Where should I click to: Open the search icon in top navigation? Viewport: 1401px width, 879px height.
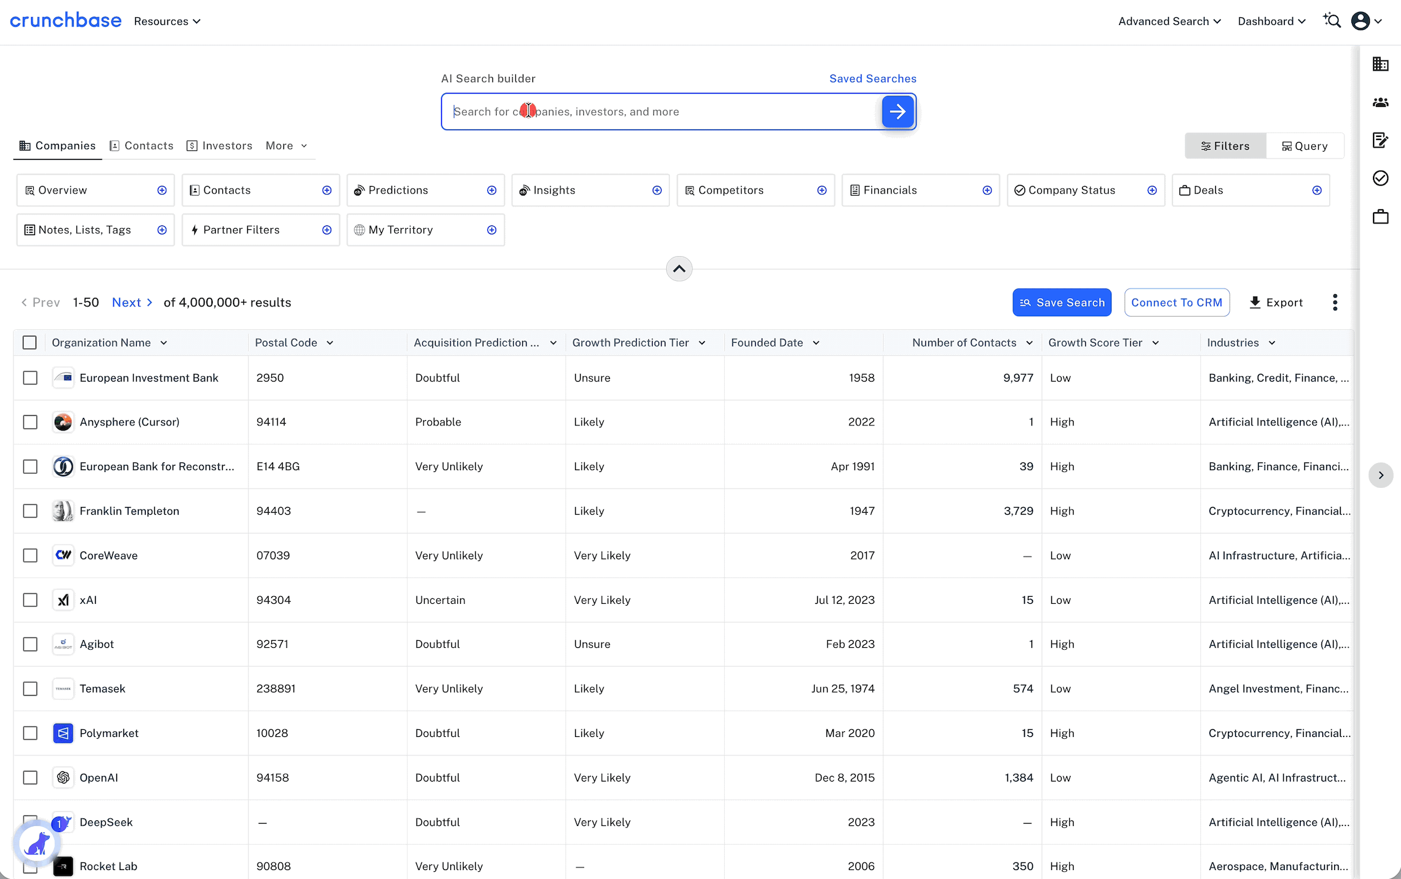pyautogui.click(x=1332, y=21)
